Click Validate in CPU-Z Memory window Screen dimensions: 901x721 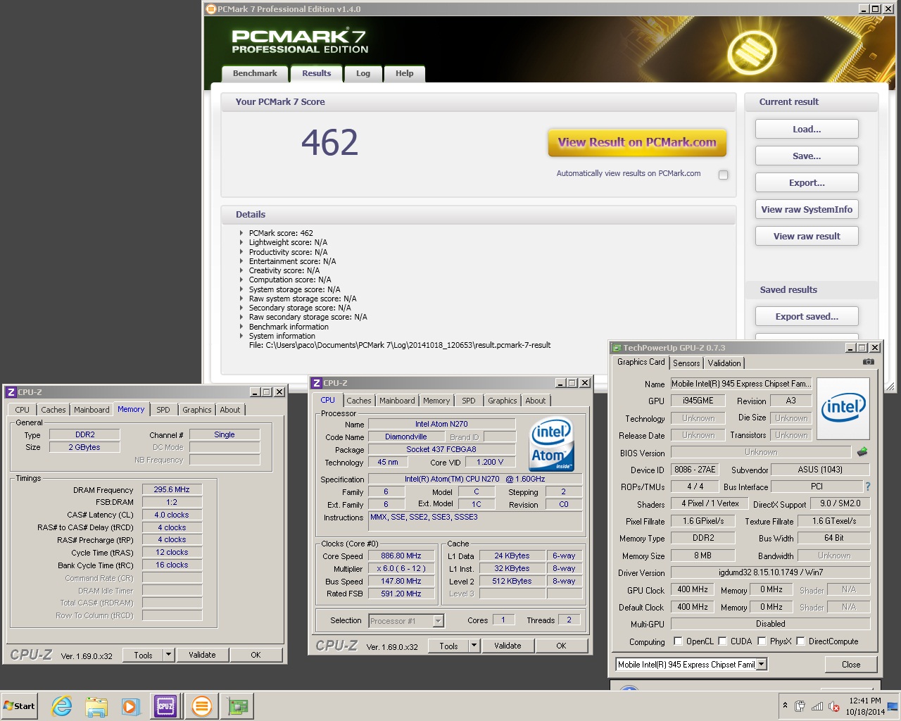(x=202, y=655)
